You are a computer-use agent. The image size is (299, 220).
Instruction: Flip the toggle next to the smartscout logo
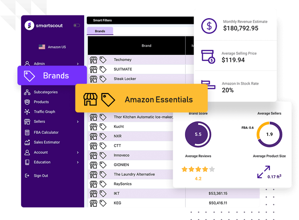click(x=77, y=25)
